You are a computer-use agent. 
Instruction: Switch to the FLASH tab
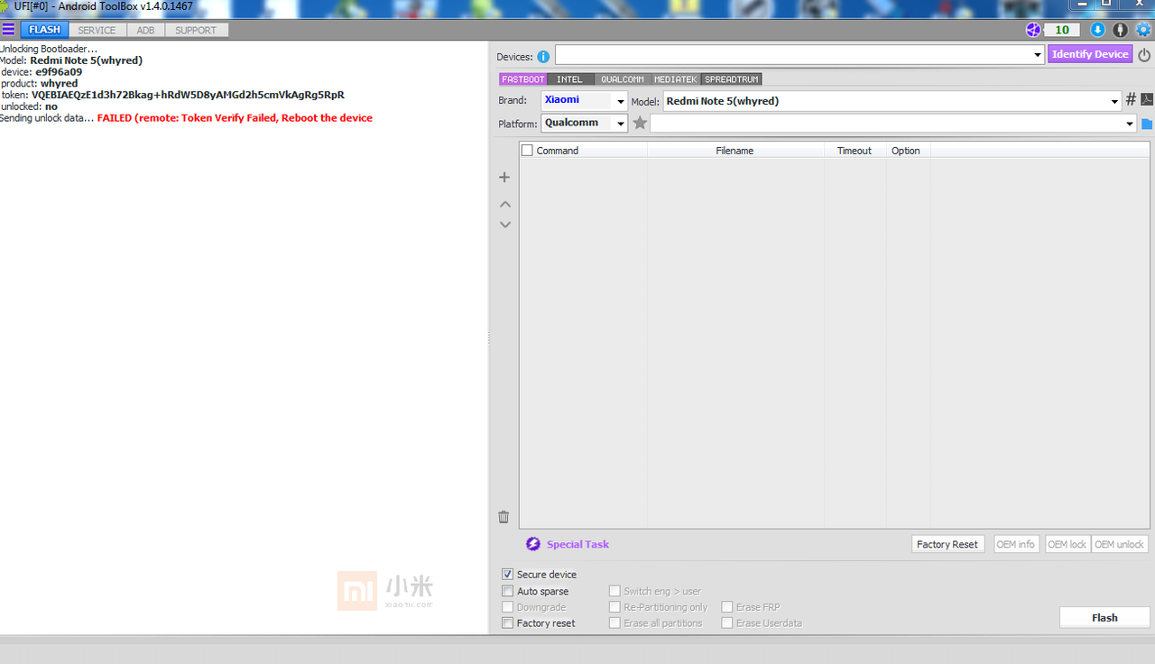click(44, 30)
